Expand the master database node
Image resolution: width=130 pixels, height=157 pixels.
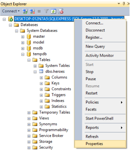pyautogui.click(x=23, y=37)
